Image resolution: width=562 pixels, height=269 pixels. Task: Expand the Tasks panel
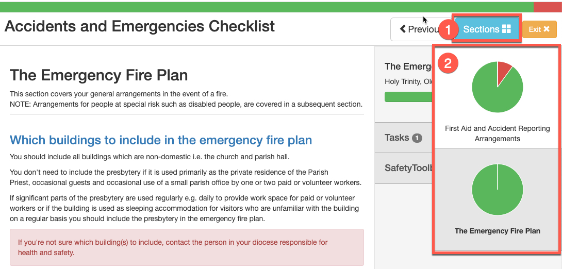404,138
